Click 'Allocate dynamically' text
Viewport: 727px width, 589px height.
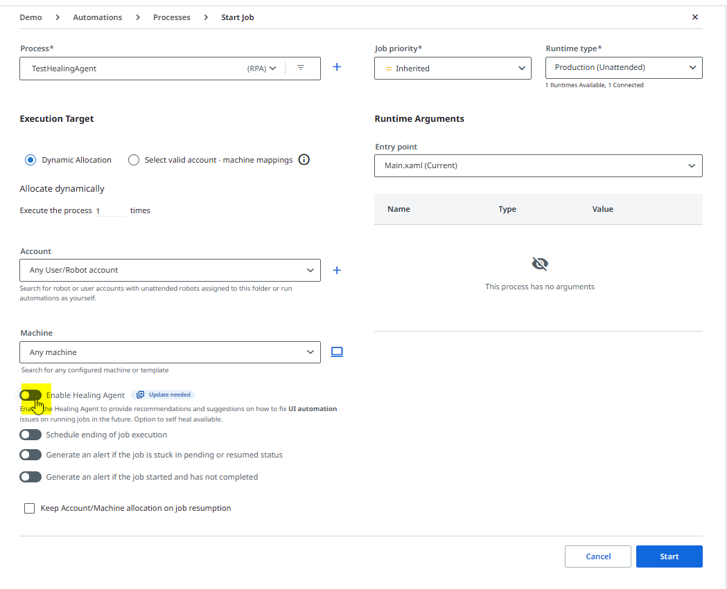point(62,188)
